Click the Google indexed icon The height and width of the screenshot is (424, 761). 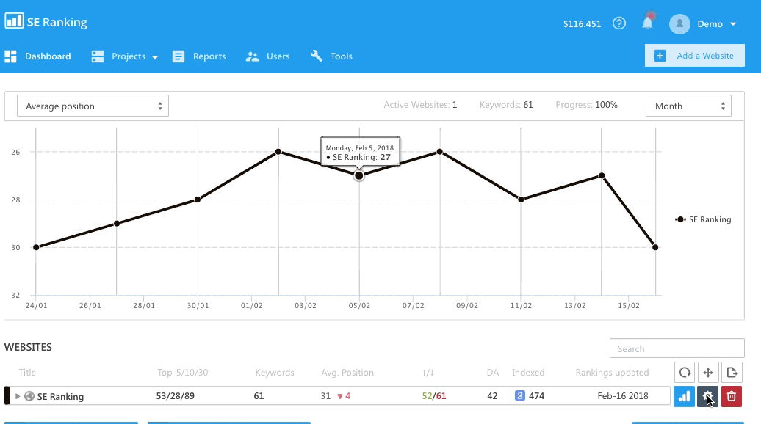(520, 396)
